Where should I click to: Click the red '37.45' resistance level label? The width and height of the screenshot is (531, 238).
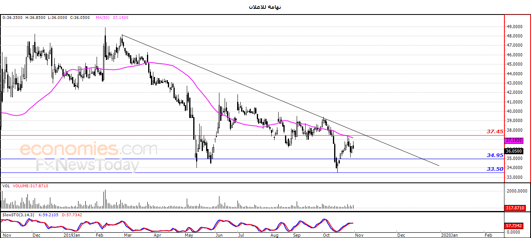(x=495, y=131)
